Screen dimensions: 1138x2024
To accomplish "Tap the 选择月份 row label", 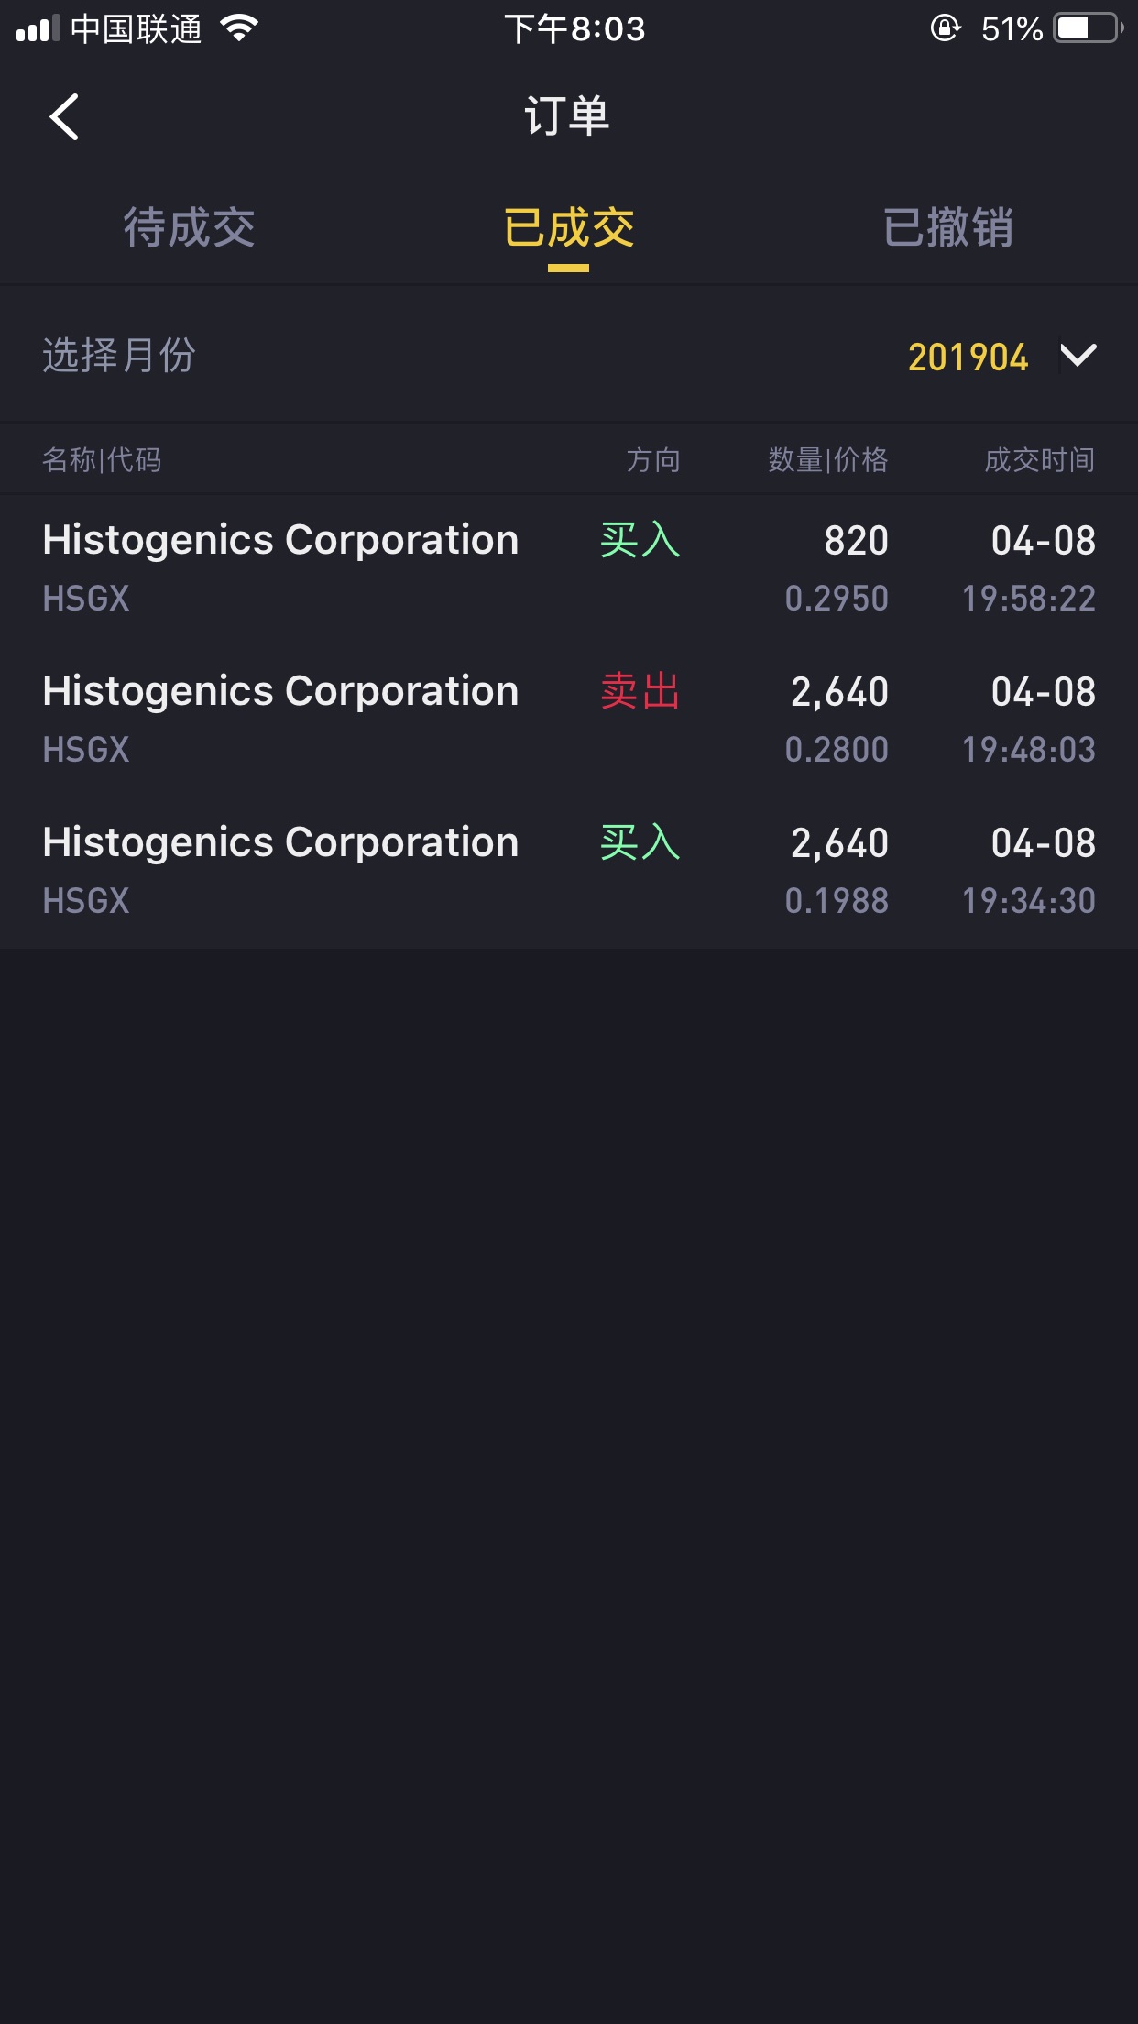I will pyautogui.click(x=119, y=356).
